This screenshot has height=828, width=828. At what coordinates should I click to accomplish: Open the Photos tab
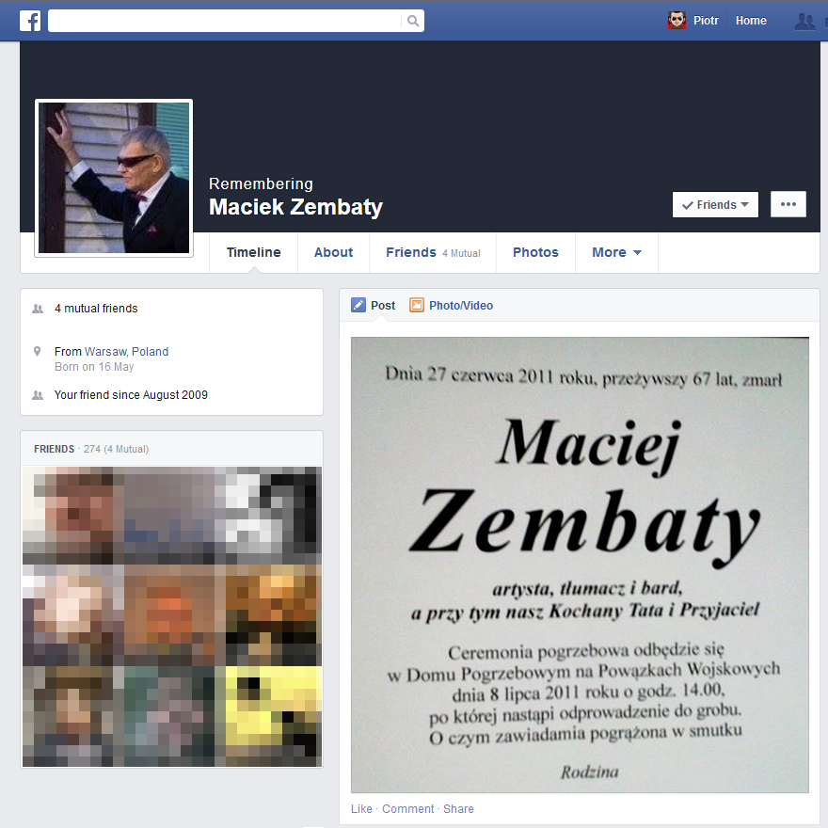pos(535,252)
